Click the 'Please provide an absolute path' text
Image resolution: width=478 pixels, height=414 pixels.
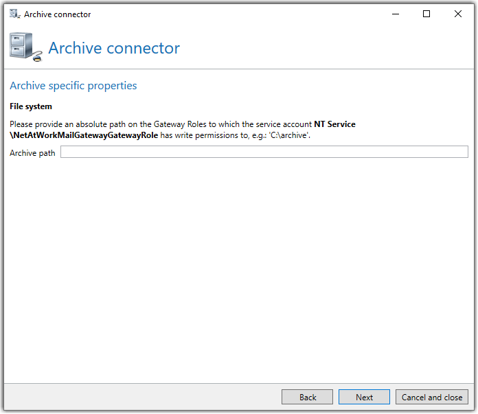click(x=67, y=124)
